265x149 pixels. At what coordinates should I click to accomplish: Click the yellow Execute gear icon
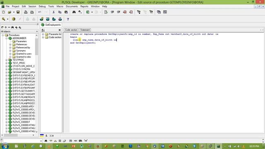pos(14,19)
